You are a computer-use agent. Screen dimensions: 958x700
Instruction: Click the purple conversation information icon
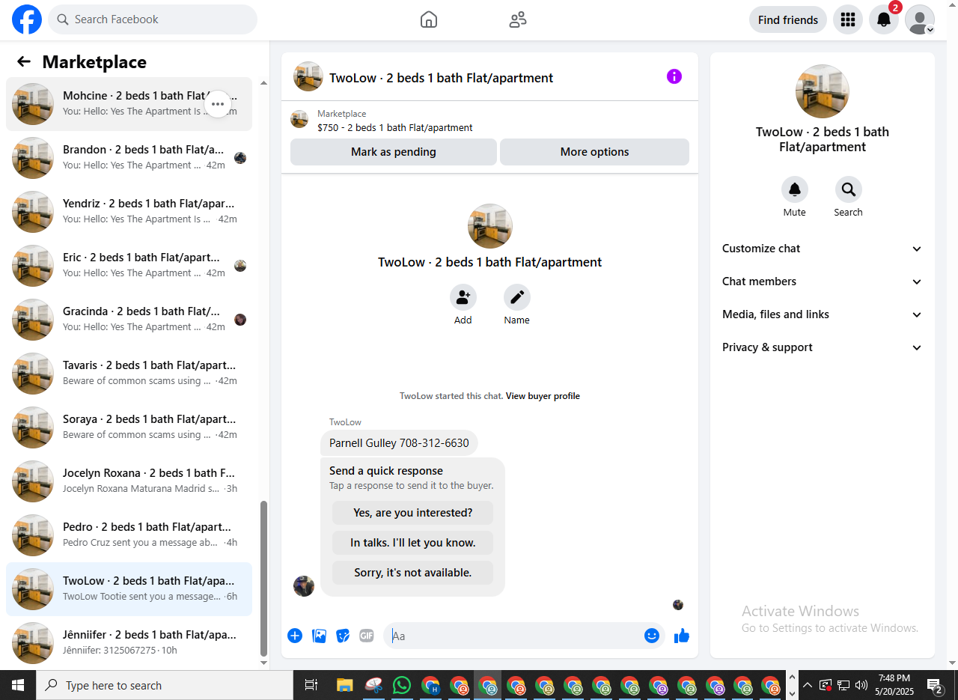pyautogui.click(x=674, y=76)
